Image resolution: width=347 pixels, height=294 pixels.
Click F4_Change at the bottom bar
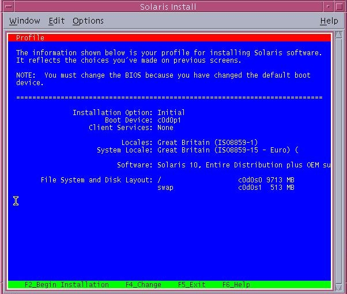coord(144,284)
